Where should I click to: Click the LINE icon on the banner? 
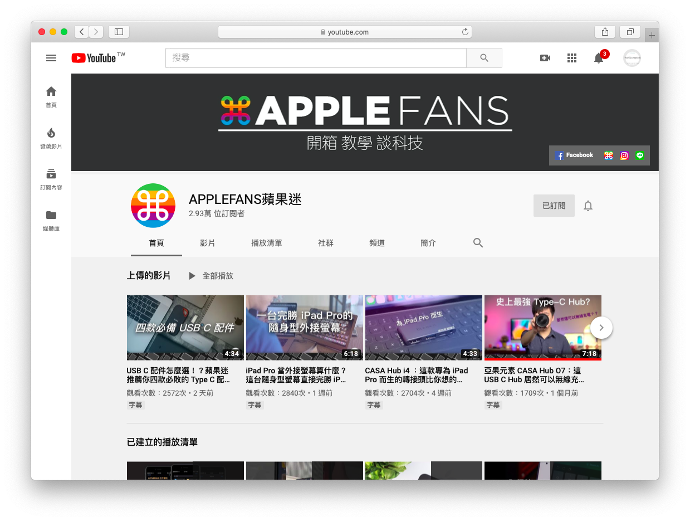point(640,156)
